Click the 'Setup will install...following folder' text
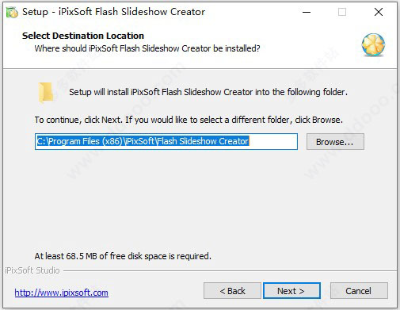The height and width of the screenshot is (310, 400). click(208, 92)
